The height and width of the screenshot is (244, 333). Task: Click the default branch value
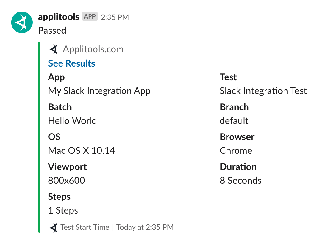(x=234, y=121)
